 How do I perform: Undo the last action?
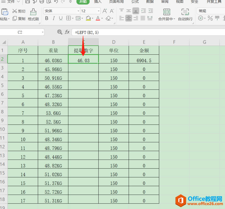click(56, 2)
